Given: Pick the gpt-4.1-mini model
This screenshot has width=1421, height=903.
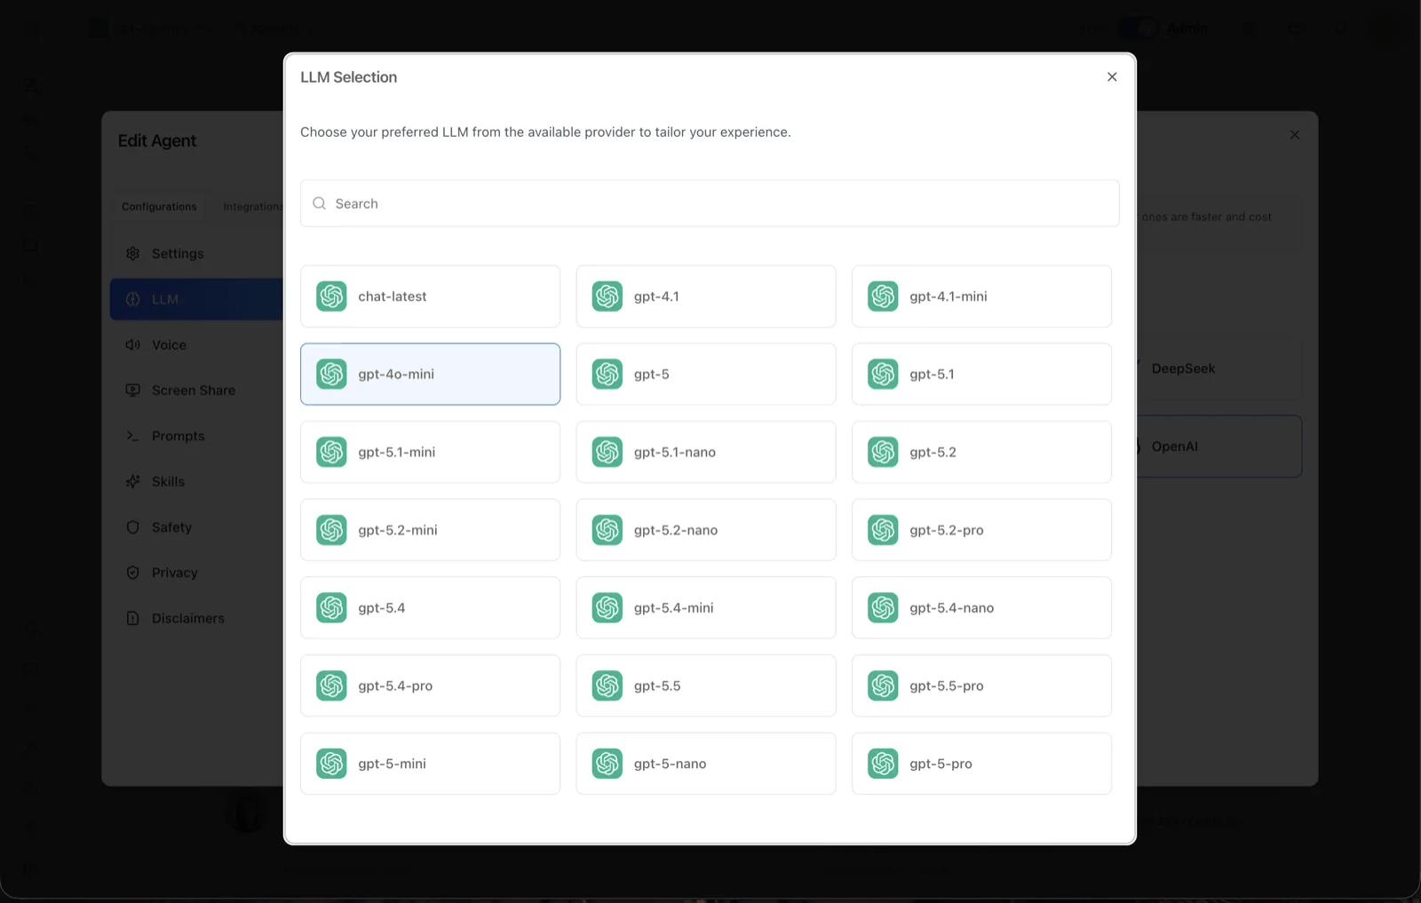Looking at the screenshot, I should pyautogui.click(x=981, y=297).
